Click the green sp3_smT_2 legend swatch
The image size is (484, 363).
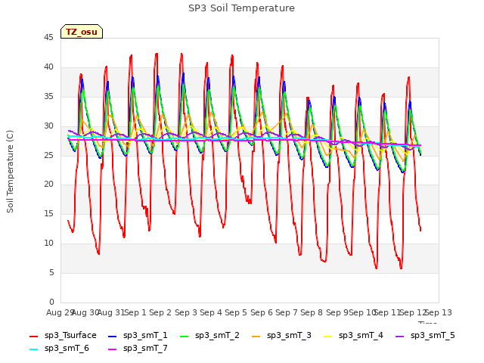coord(185,336)
